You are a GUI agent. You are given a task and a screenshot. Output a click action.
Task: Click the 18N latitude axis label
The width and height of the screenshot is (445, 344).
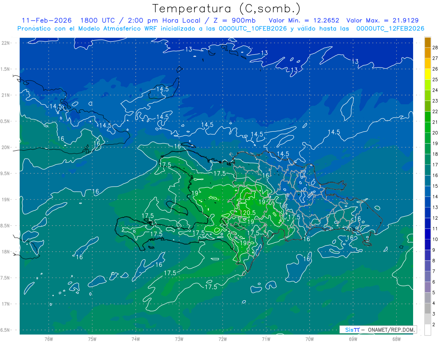[x=6, y=252]
